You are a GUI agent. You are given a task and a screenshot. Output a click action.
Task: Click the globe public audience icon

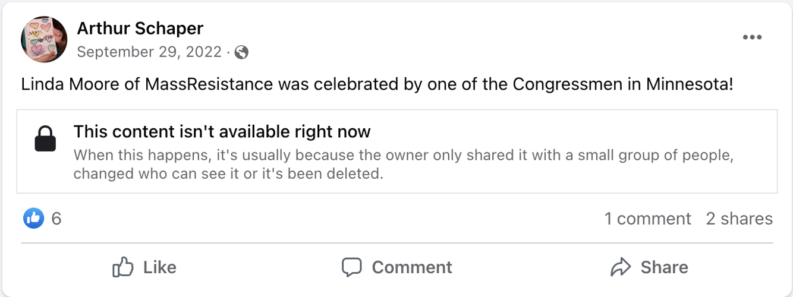pyautogui.click(x=241, y=52)
